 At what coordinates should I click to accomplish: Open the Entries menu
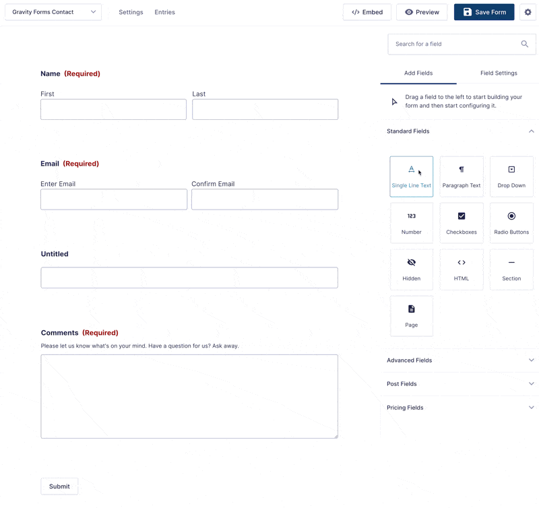(164, 12)
